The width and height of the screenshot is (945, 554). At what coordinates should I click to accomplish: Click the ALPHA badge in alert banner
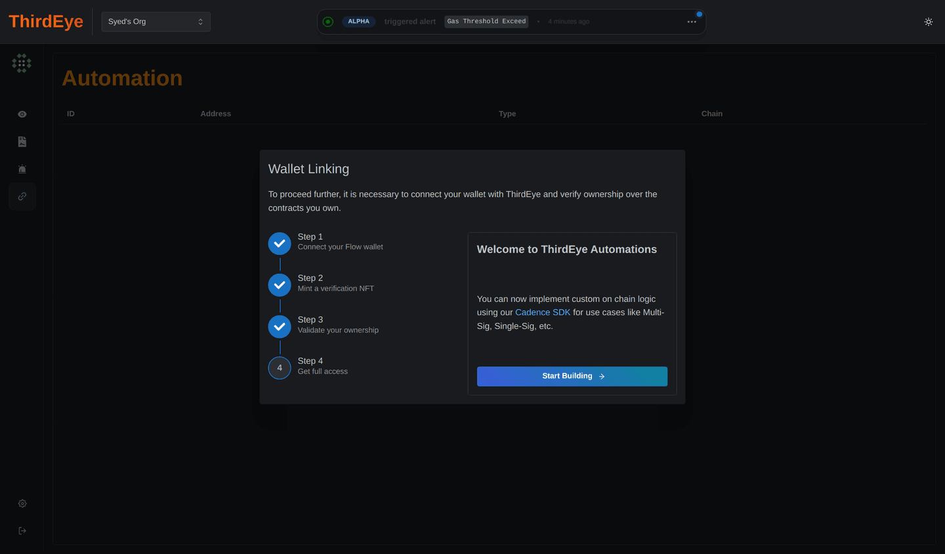coord(358,22)
